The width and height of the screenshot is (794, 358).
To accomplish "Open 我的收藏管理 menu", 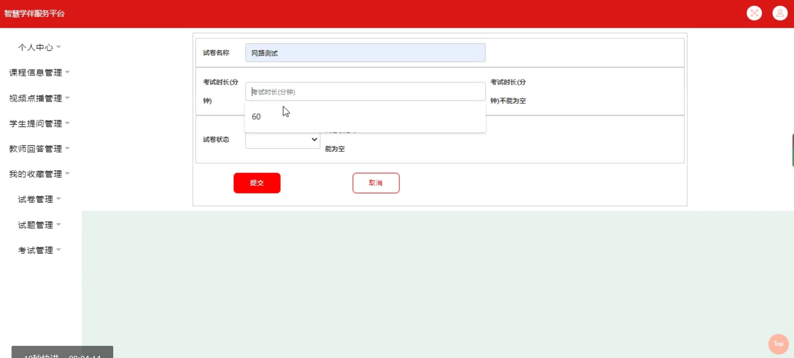I will (x=36, y=174).
